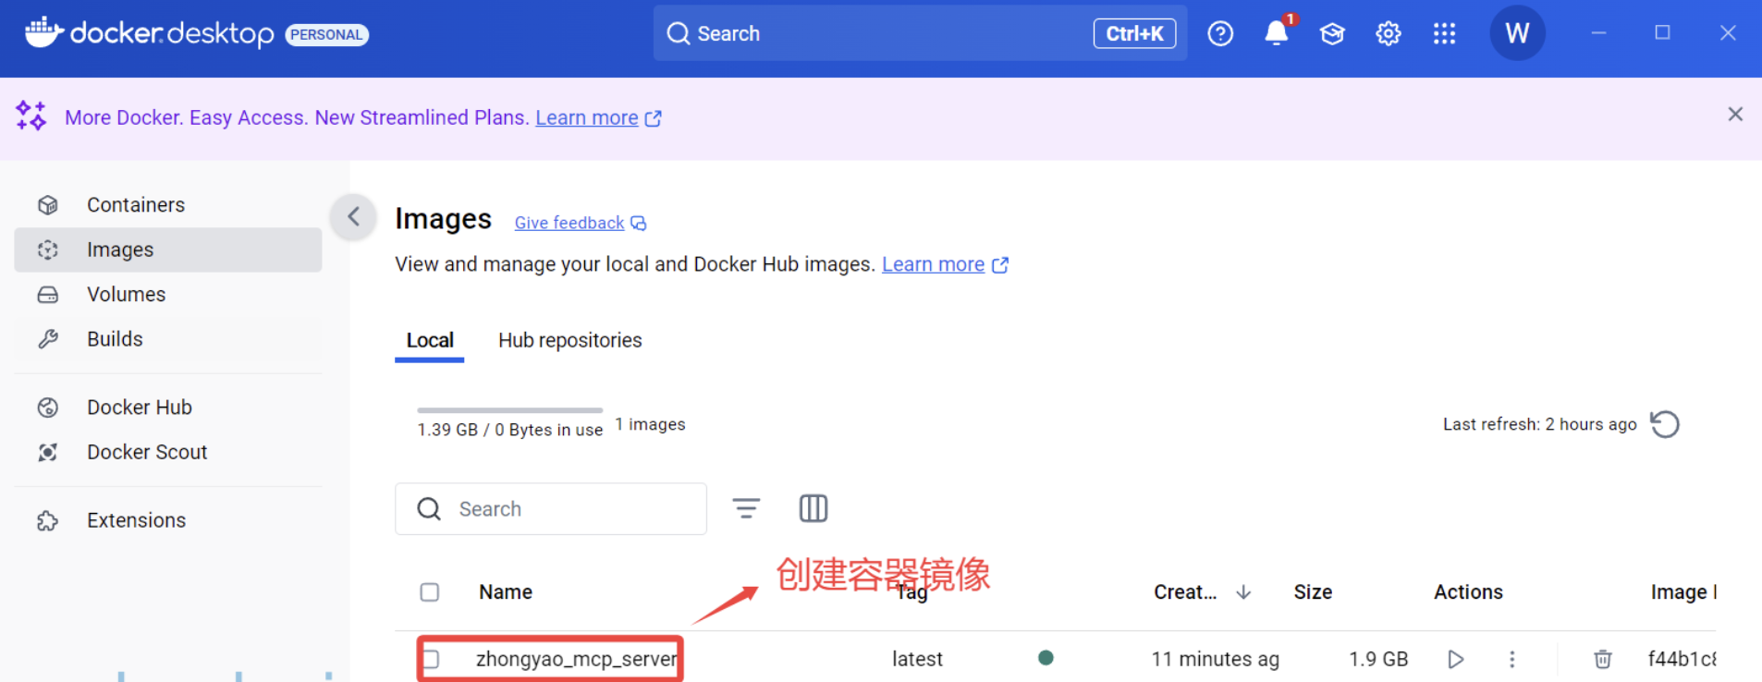Delete the zhongyao_mcp_server image
The width and height of the screenshot is (1762, 682).
click(x=1603, y=659)
